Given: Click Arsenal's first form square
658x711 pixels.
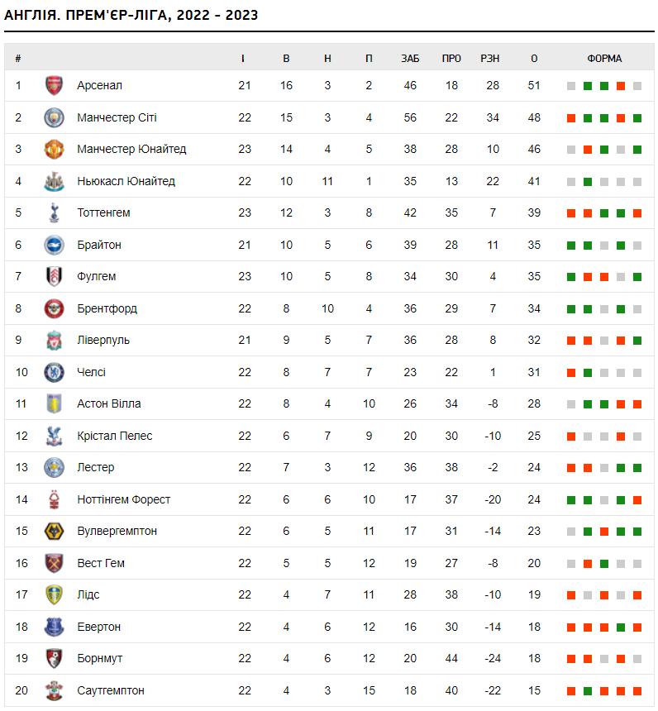Looking at the screenshot, I should pyautogui.click(x=571, y=86).
